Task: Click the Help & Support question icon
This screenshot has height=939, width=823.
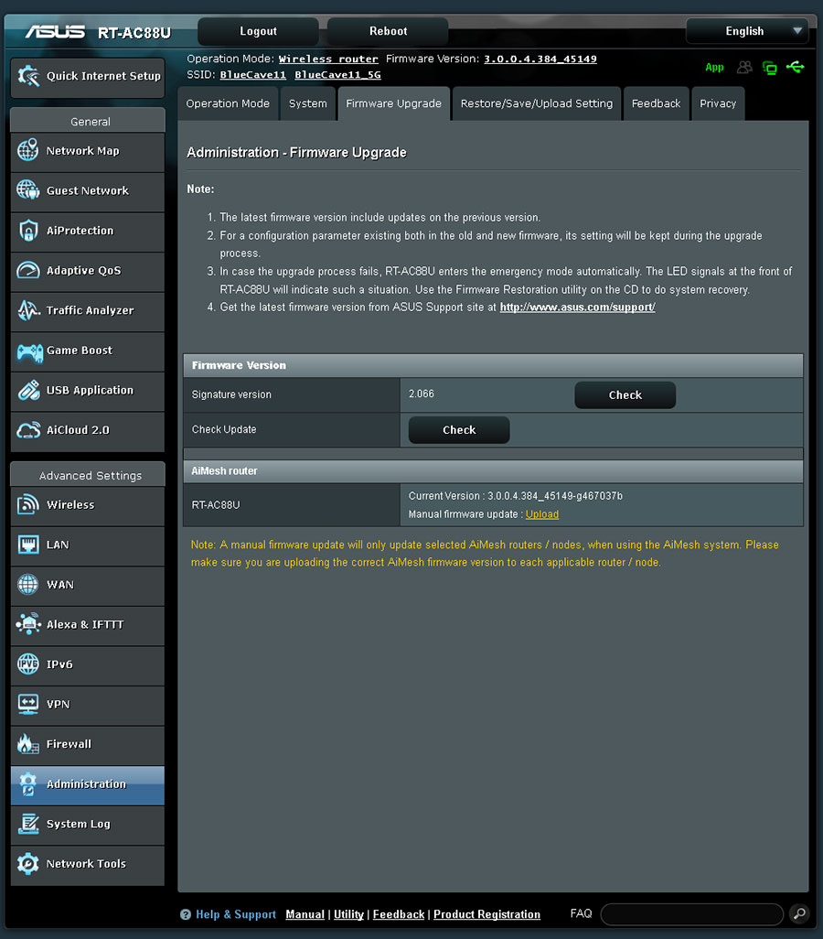Action: click(186, 914)
